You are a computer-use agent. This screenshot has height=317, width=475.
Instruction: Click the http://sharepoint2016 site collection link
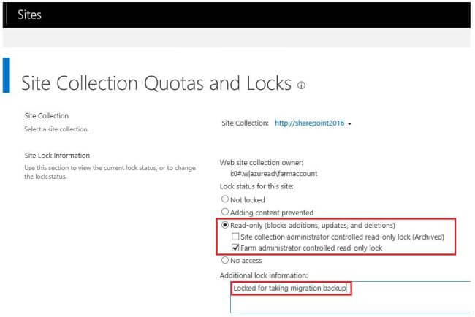pyautogui.click(x=309, y=123)
